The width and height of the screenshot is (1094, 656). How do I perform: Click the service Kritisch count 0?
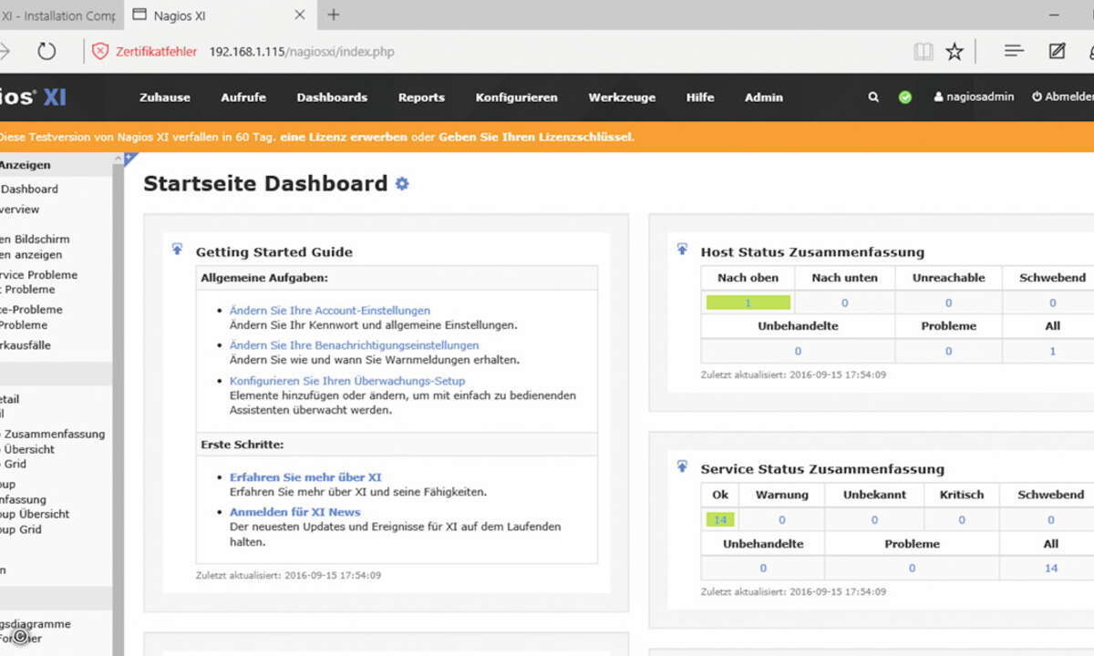962,519
